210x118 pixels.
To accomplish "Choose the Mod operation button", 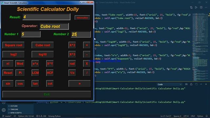I will coord(20,64).
